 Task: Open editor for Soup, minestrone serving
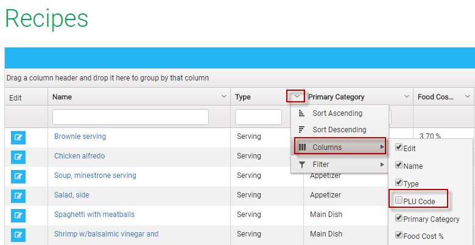pos(18,176)
